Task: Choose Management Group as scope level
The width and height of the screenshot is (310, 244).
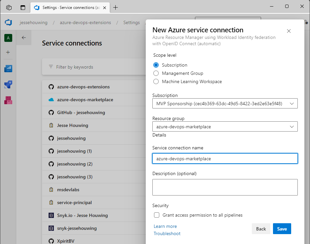Action: click(x=156, y=73)
